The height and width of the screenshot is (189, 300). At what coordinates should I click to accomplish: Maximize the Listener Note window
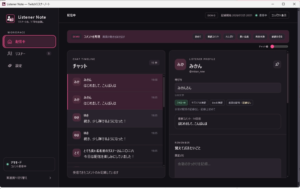(x=283, y=4)
